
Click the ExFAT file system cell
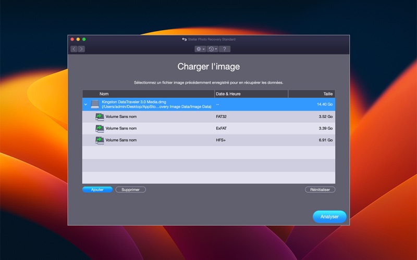pyautogui.click(x=221, y=128)
